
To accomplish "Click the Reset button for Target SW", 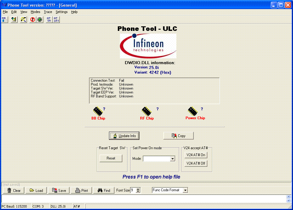I will (x=111, y=158).
